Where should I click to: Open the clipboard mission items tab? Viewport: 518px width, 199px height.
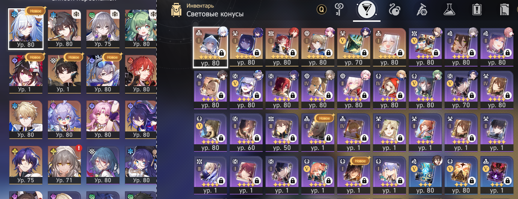click(x=477, y=10)
